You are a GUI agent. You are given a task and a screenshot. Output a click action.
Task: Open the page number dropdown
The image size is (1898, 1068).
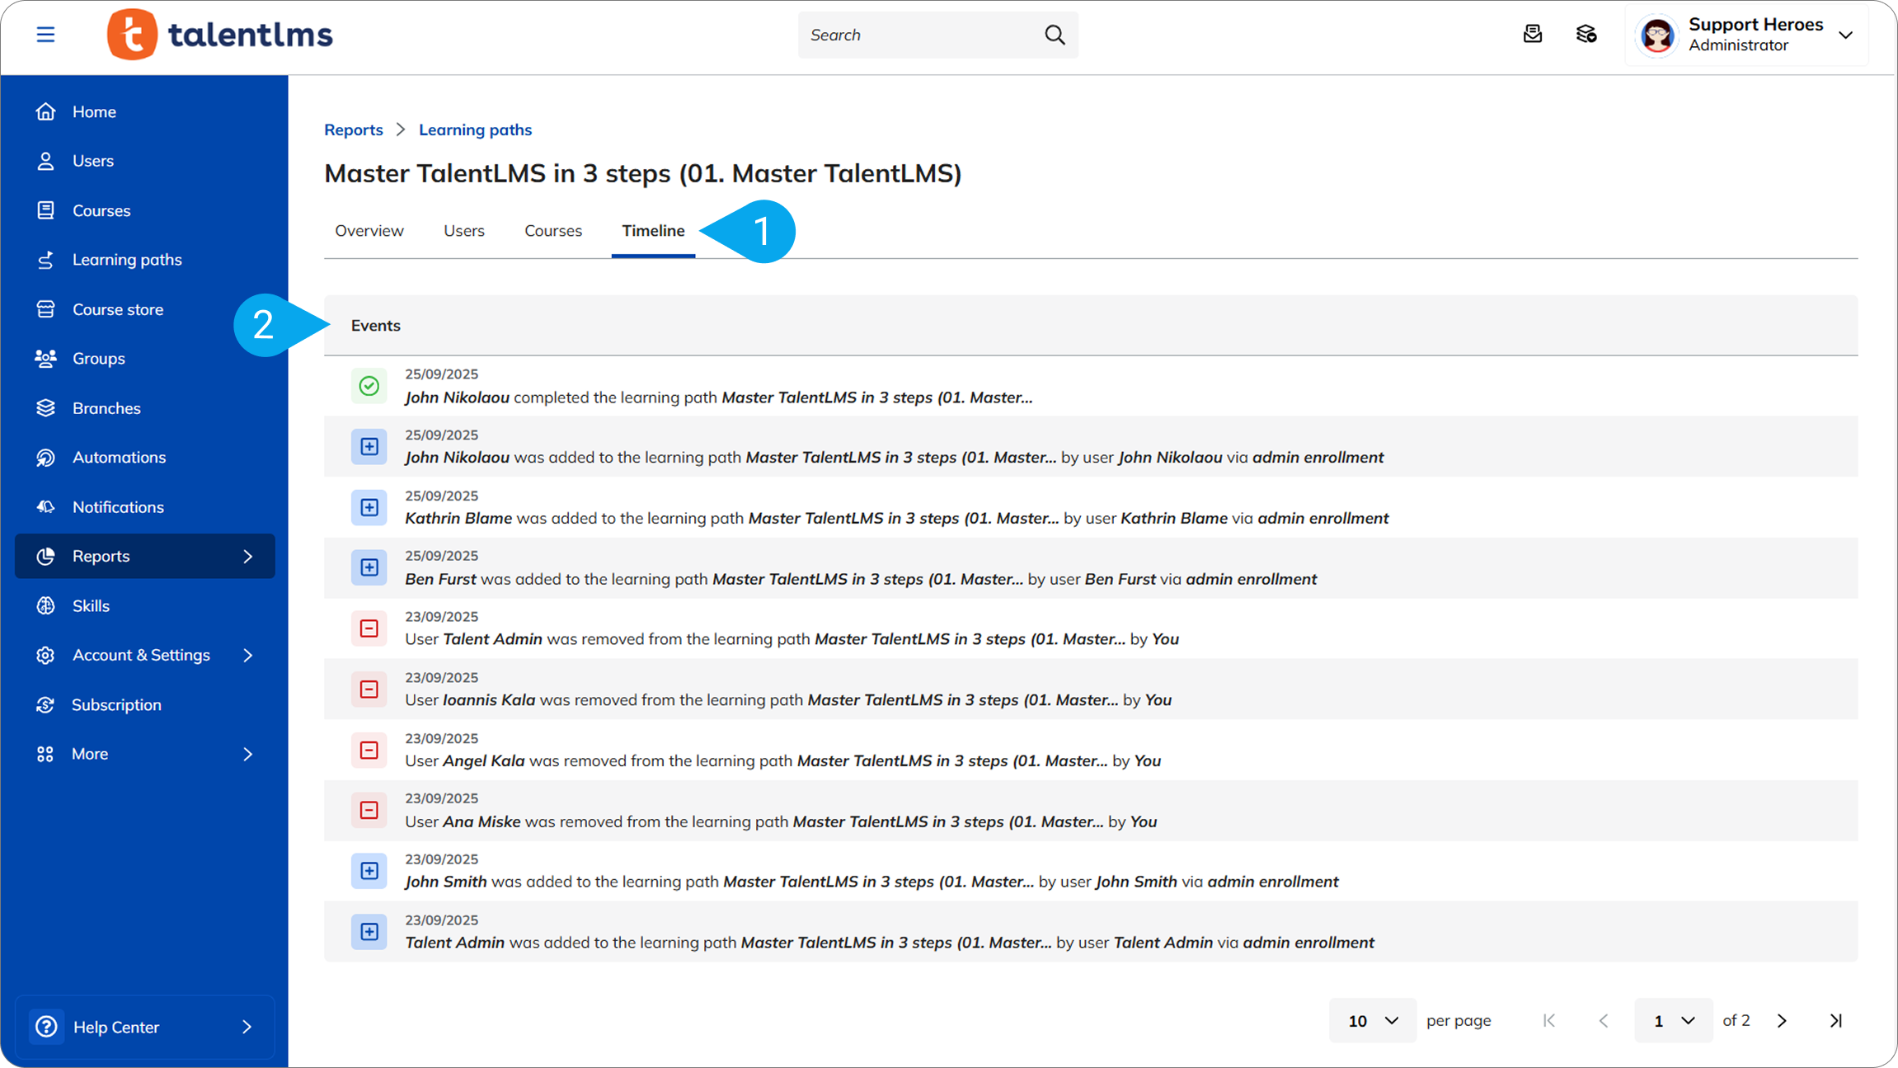1673,1021
